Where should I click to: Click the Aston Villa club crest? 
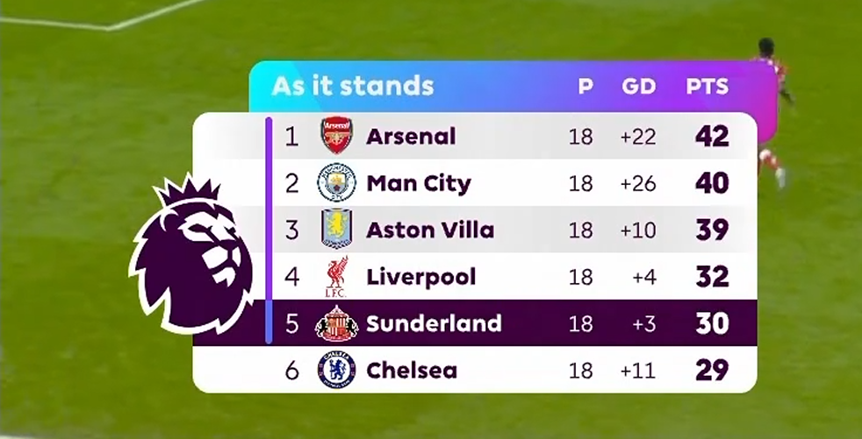click(x=336, y=230)
